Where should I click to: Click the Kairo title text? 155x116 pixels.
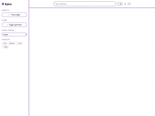[x=8, y=4]
